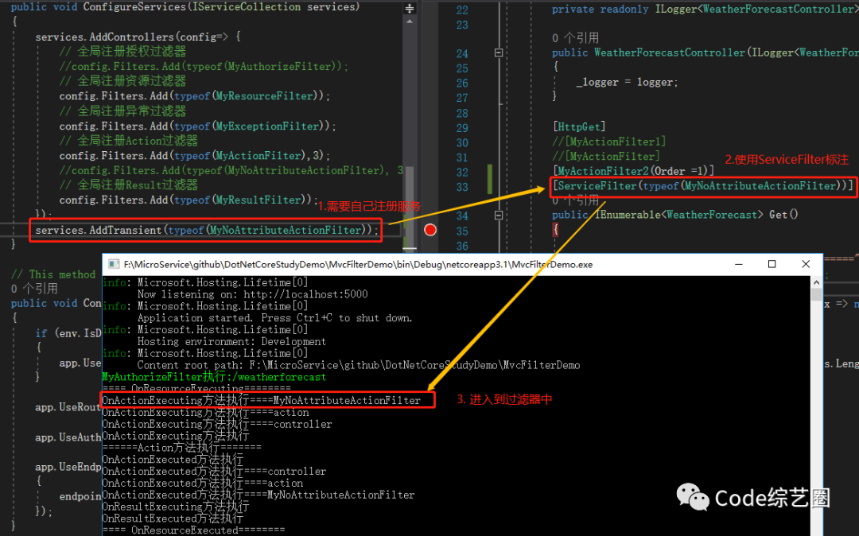The image size is (859, 536).
Task: Click the "======Action方法执行=======" console line
Action: tap(182, 448)
